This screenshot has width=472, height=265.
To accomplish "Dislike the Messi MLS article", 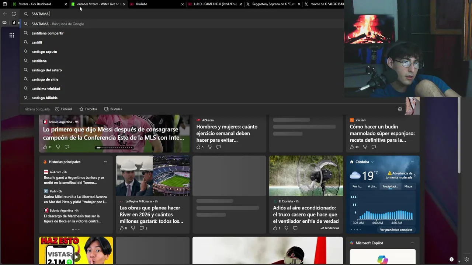I will pos(58,147).
